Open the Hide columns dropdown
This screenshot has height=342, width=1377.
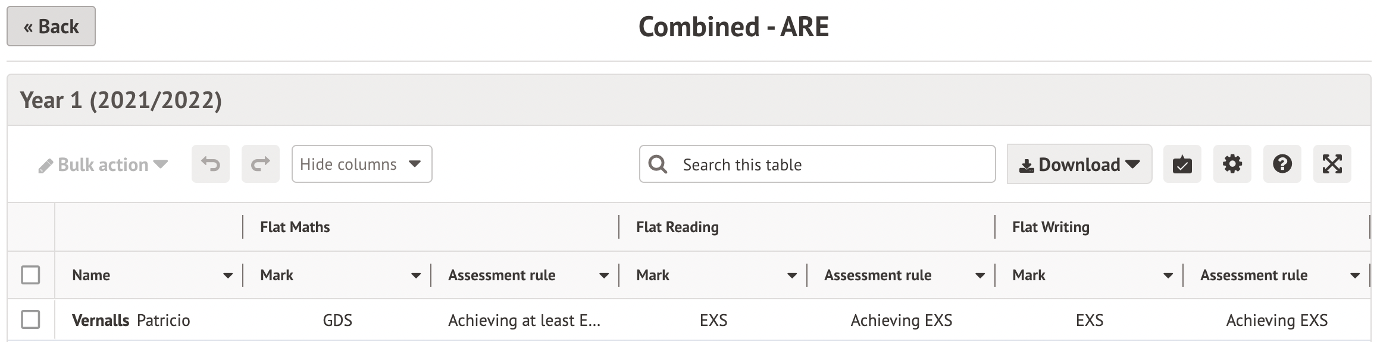pos(361,164)
